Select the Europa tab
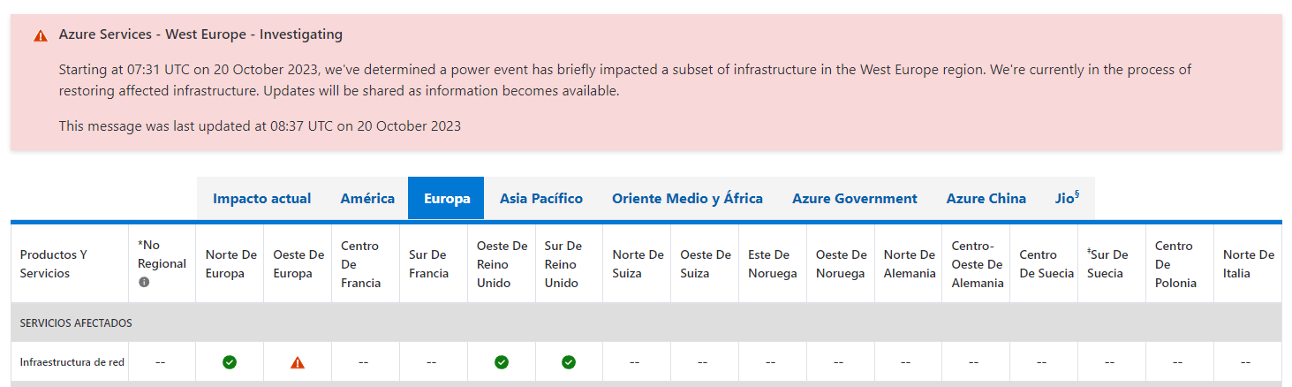The image size is (1292, 387). coord(446,198)
